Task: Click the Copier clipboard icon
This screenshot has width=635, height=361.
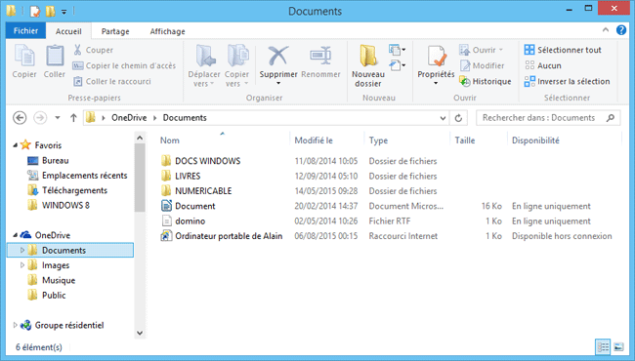Action: pyautogui.click(x=24, y=56)
